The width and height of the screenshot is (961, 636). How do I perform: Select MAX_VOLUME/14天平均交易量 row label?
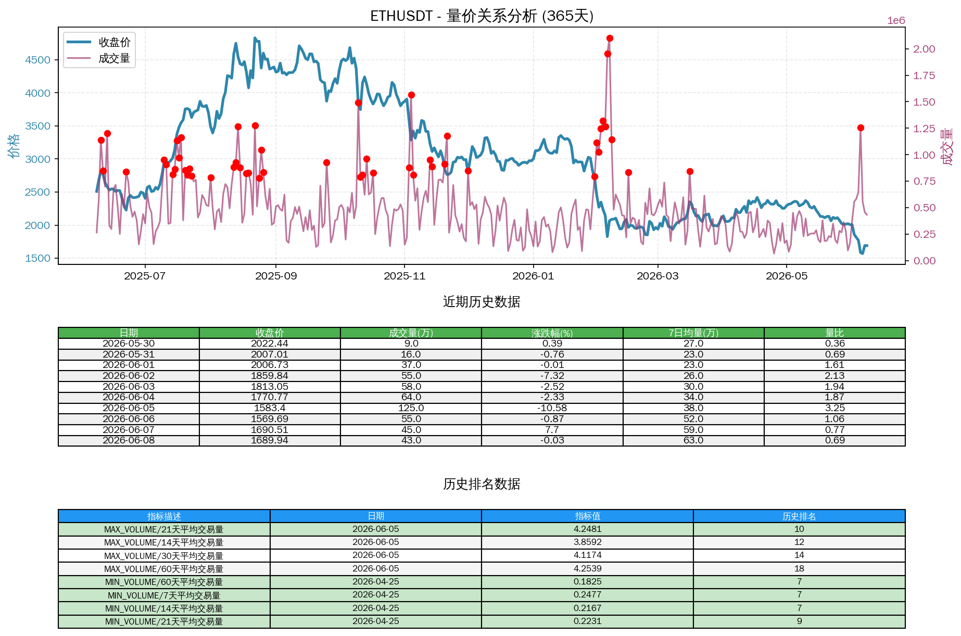point(164,542)
